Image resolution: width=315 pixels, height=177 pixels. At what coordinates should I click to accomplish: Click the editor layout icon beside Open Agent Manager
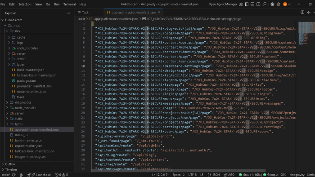(241, 4)
